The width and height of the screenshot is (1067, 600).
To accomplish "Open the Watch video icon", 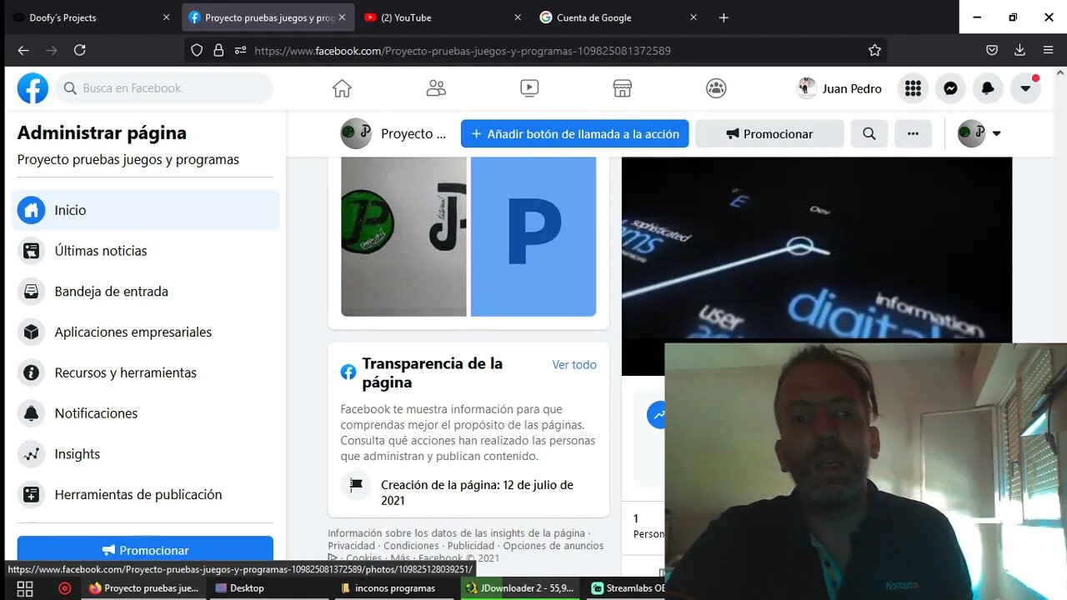I will (x=529, y=88).
